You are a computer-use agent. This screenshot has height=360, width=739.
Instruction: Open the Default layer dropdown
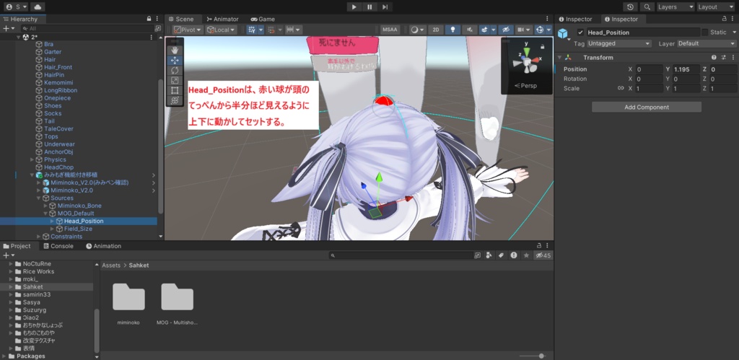(707, 43)
